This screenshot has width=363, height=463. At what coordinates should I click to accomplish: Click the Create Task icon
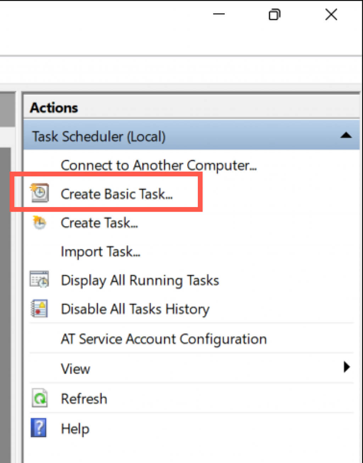pyautogui.click(x=40, y=223)
